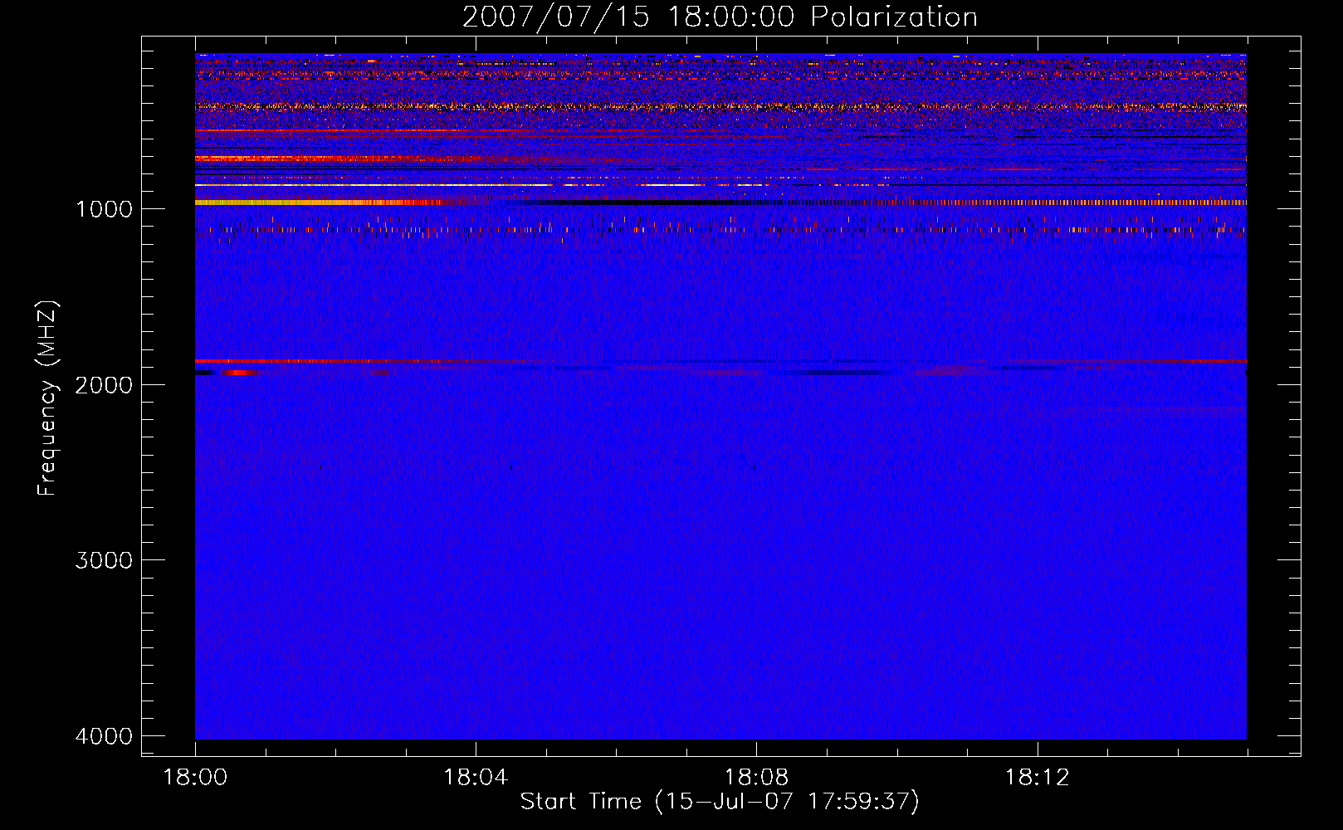Click the '2000' frequency tick label
This screenshot has width=1343, height=830.
click(104, 385)
